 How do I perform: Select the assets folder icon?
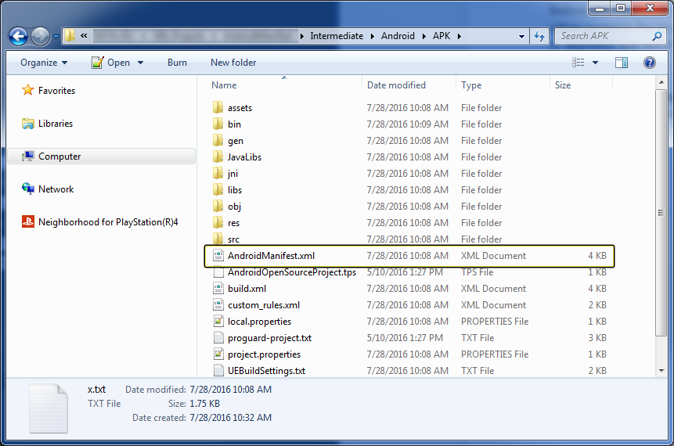(218, 107)
